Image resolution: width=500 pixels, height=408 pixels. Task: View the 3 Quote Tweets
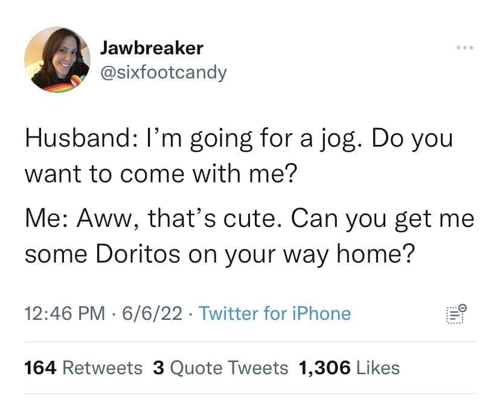point(221,368)
